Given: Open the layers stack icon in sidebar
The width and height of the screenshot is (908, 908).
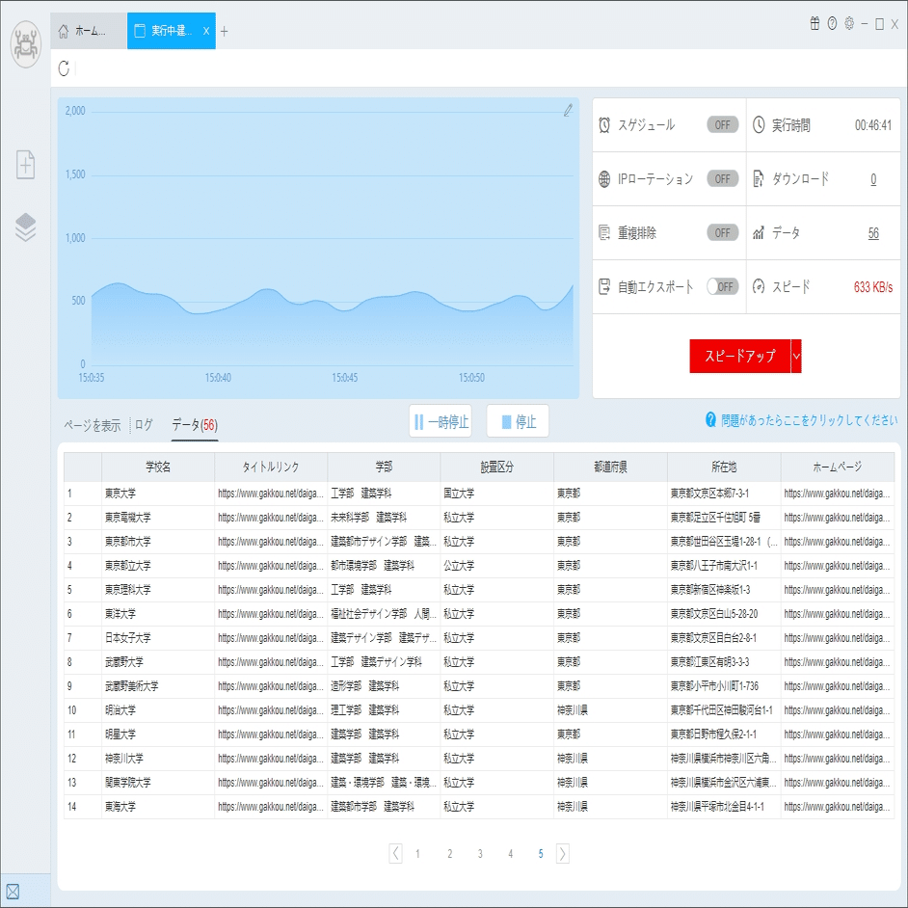Looking at the screenshot, I should 25,227.
